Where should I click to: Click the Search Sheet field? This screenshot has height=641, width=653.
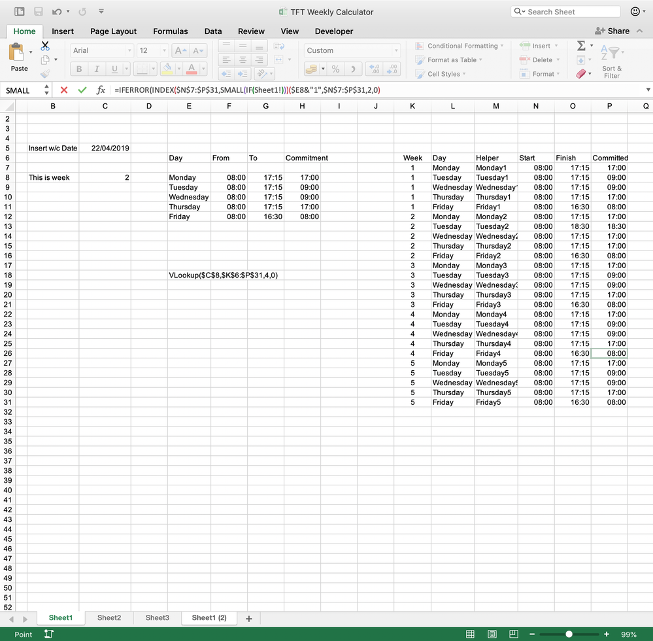[565, 11]
